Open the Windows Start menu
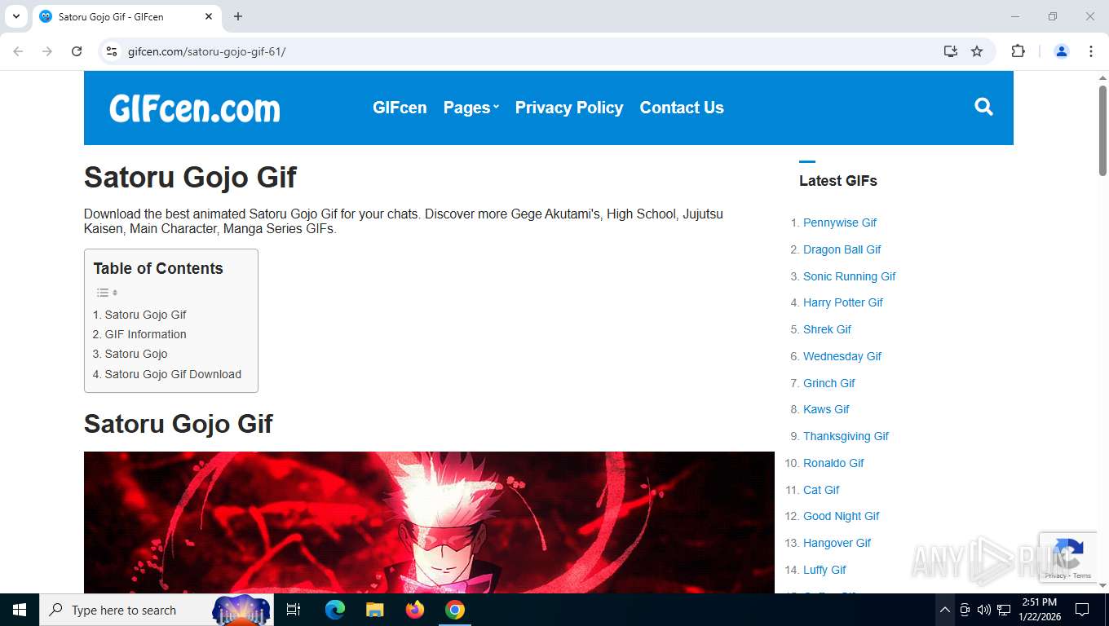1109x626 pixels. (20, 610)
